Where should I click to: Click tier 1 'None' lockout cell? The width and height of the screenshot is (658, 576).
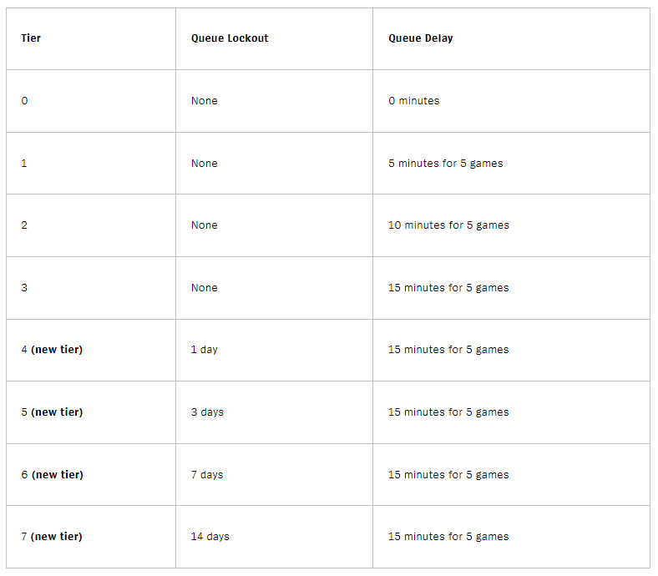click(274, 163)
